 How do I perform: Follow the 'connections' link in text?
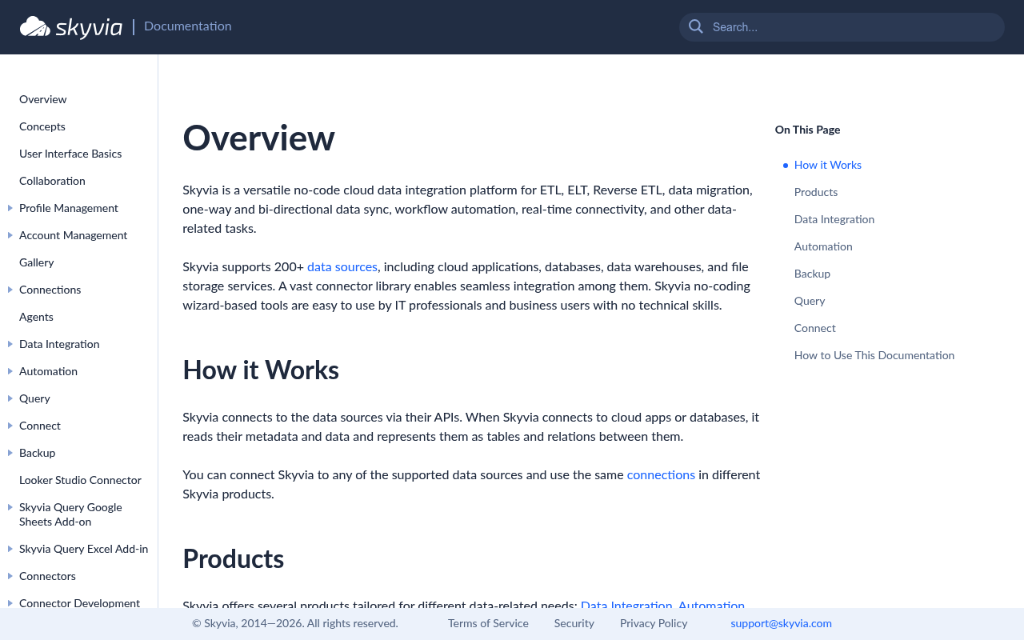tap(661, 474)
